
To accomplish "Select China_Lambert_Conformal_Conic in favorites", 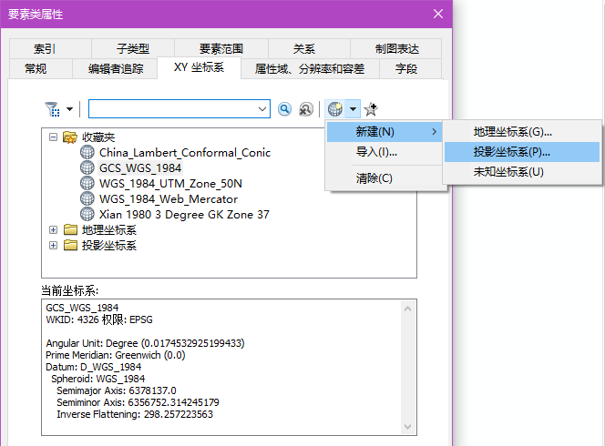I will point(185,153).
